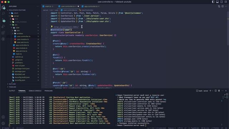Toggle secondary side bar layout icon

click(x=221, y=2)
